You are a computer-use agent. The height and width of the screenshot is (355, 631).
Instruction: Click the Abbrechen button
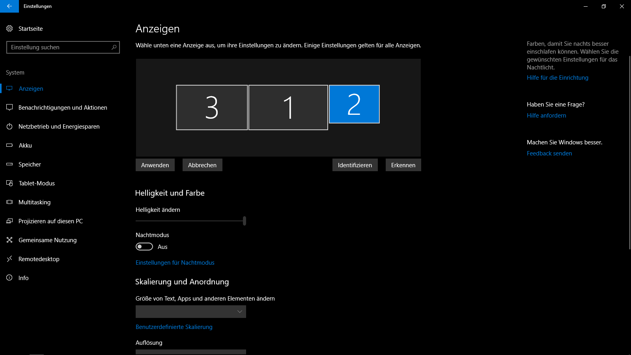[202, 165]
